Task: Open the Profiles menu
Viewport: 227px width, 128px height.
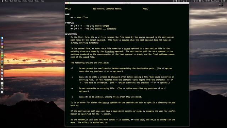Action: pos(25,1)
